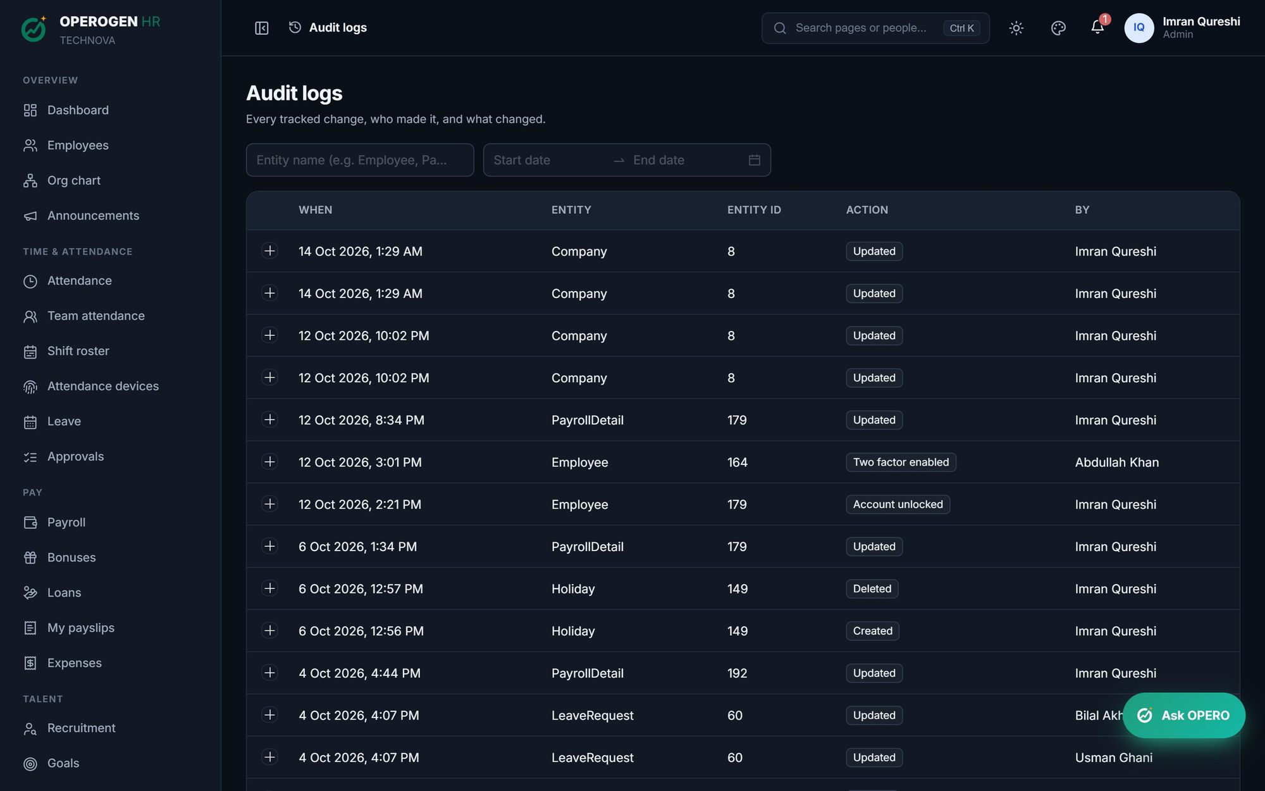Expand the Account unlocked row

(269, 504)
